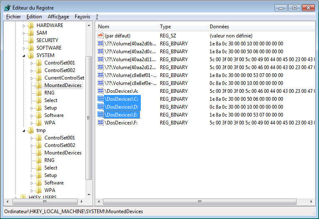Viewport: 319px width, 219px height.
Task: Expand ControlSet001 under SYSTEM
Action: click(32, 63)
